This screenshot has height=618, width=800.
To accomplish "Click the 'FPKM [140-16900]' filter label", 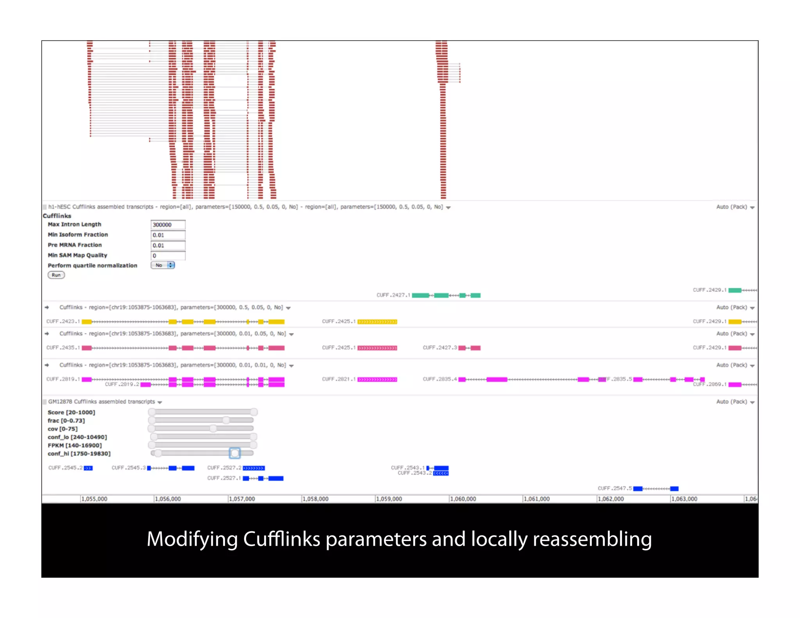I will [75, 445].
